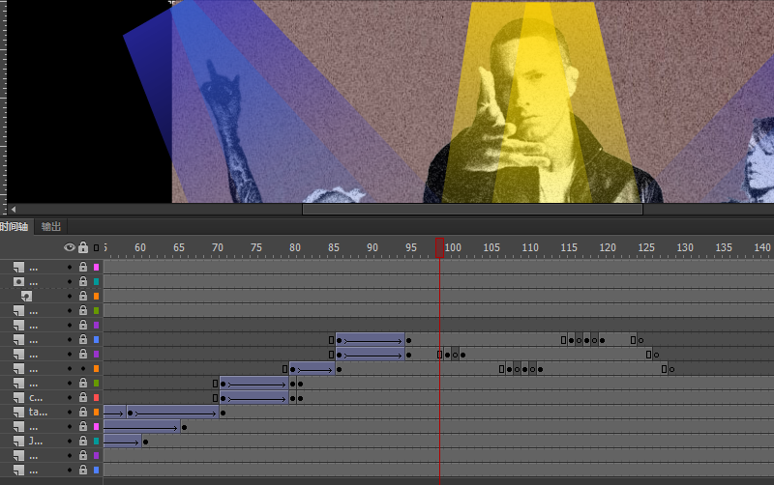
Task: Hide the mask layer using its visibility dot
Action: coord(70,282)
